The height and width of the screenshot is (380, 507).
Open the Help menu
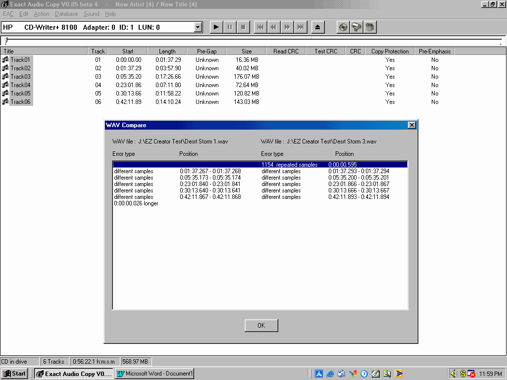click(110, 14)
